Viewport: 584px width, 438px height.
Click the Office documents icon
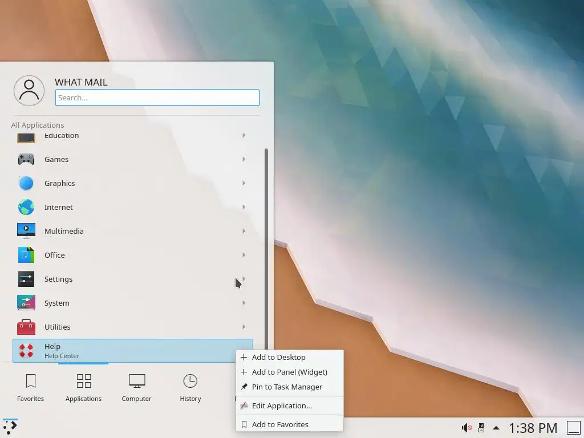tap(26, 255)
